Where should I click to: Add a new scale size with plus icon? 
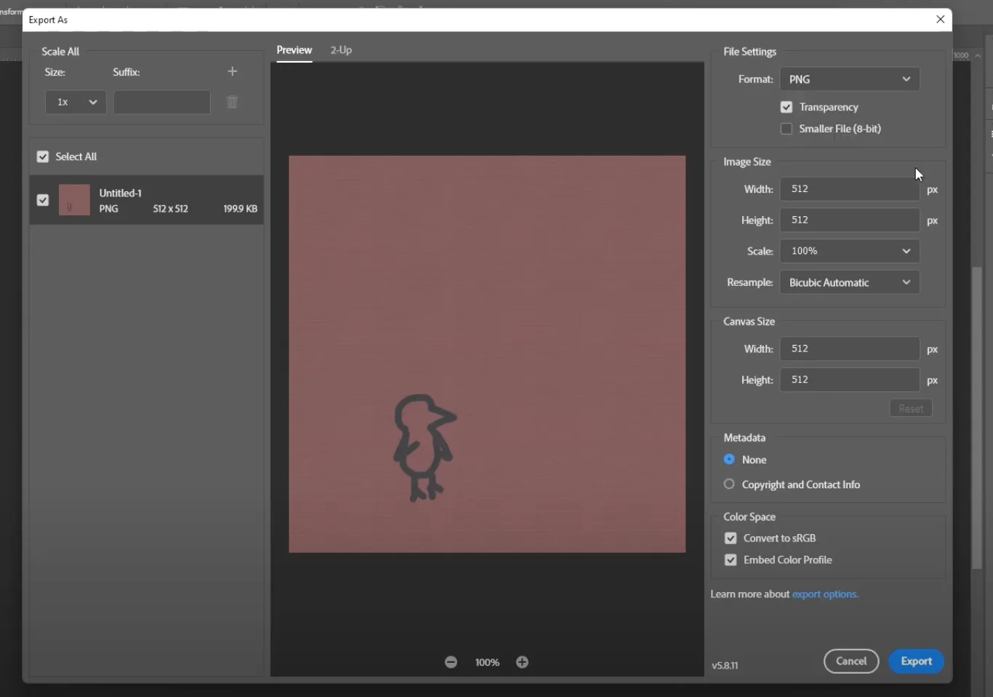tap(233, 71)
